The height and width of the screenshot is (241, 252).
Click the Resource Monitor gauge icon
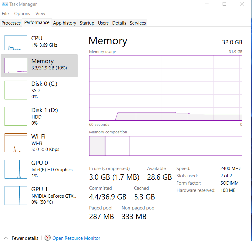tap(48, 238)
